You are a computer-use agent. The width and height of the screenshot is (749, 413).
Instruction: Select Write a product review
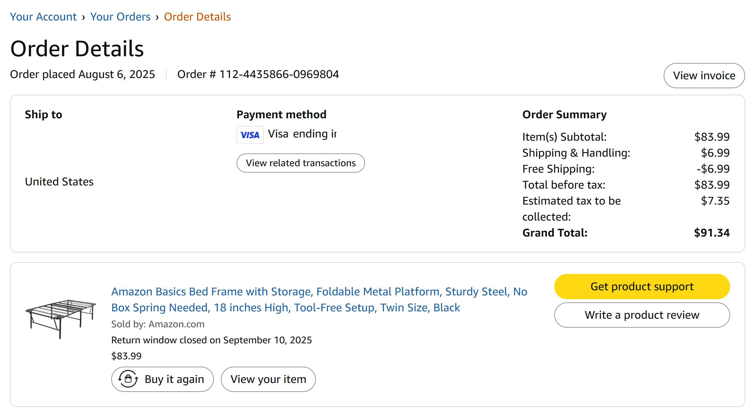(642, 315)
